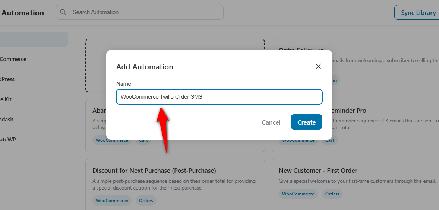The height and width of the screenshot is (210, 439).
Task: Open Discount for Next Purchase template
Action: pos(154,171)
